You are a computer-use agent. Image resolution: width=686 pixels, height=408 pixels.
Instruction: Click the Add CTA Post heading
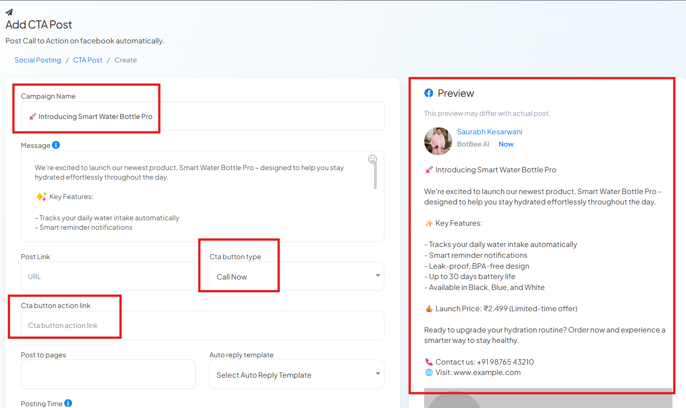tap(38, 25)
